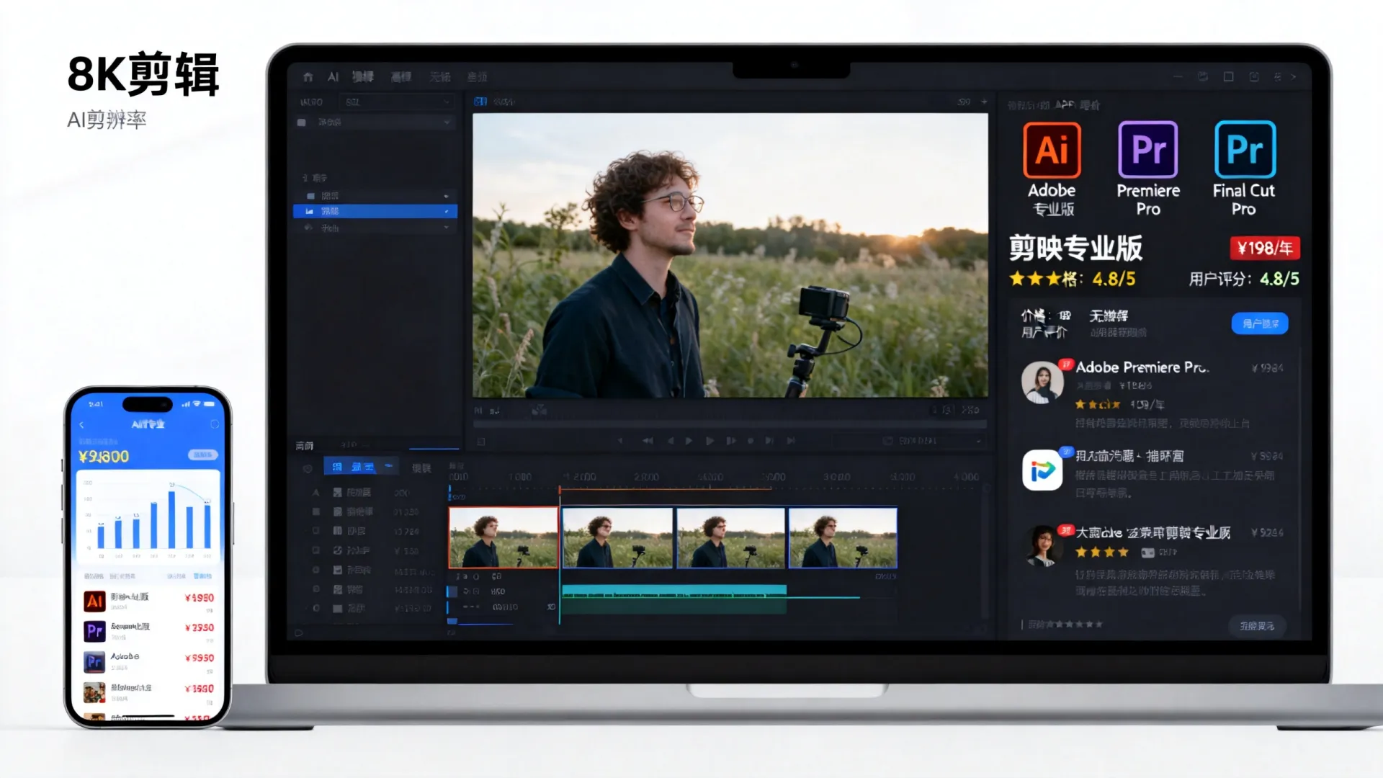This screenshot has height=778, width=1383.
Task: Click the small play triangle left of the large Play
Action: click(689, 440)
